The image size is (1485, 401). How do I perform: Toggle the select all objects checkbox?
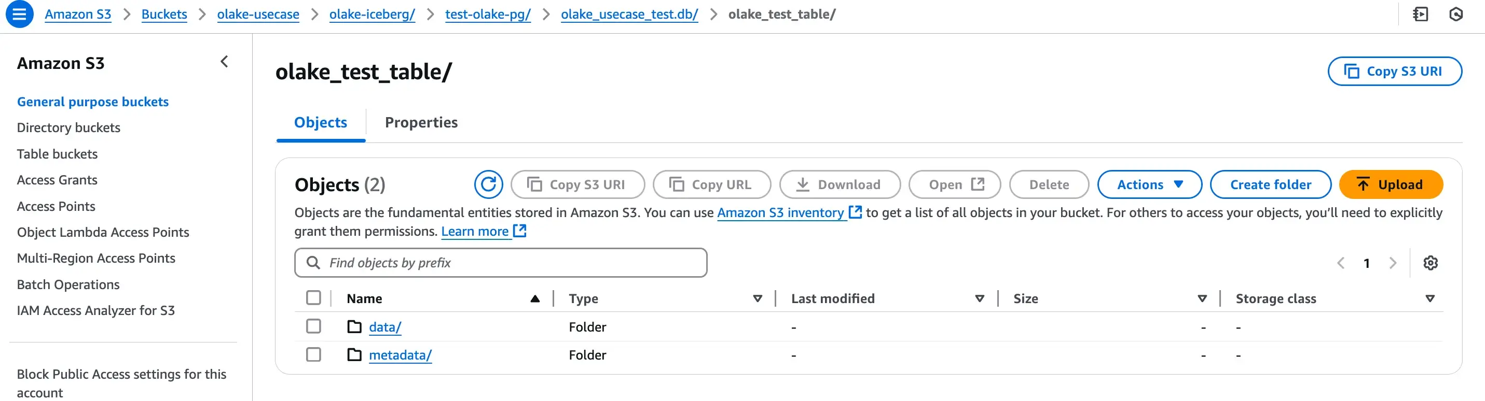click(x=313, y=297)
